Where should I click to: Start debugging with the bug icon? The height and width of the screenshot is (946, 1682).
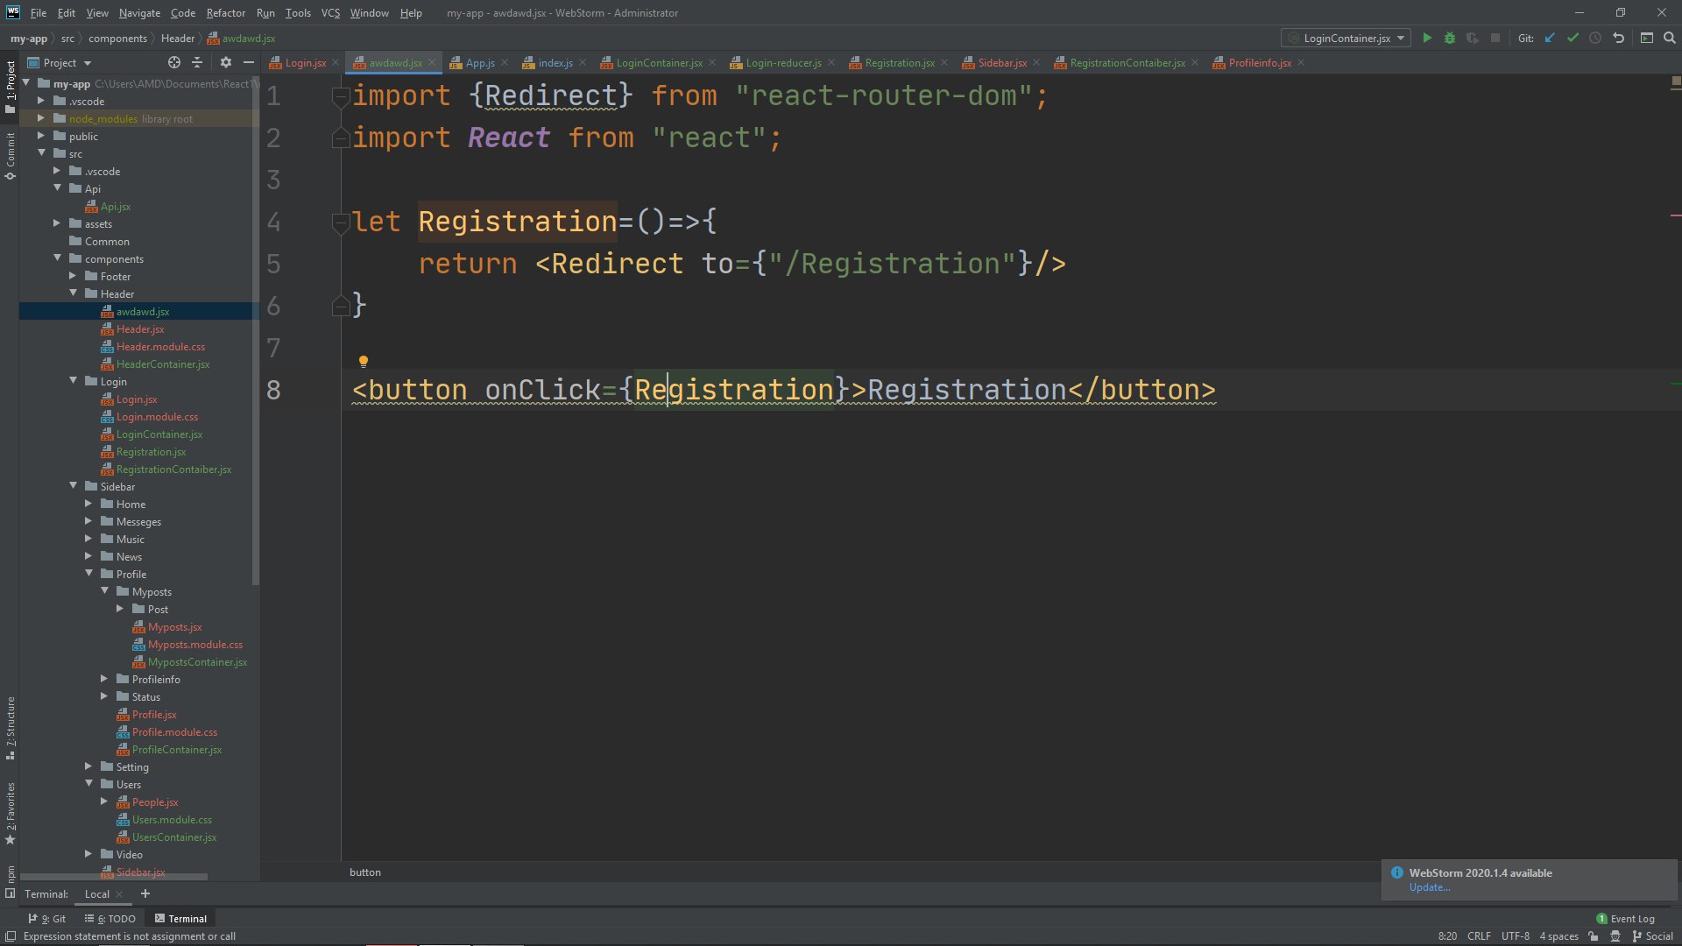pyautogui.click(x=1450, y=38)
